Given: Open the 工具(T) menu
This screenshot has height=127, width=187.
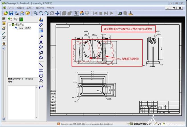Looking at the screenshot, I should pos(30,8).
